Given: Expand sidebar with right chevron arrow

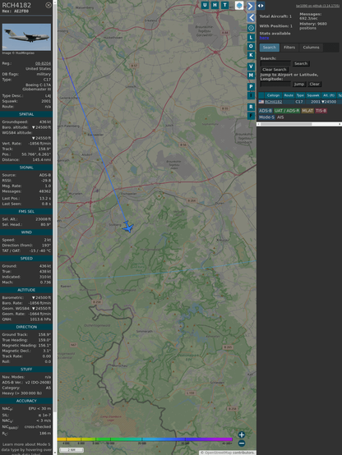Looking at the screenshot, I should [x=251, y=6].
